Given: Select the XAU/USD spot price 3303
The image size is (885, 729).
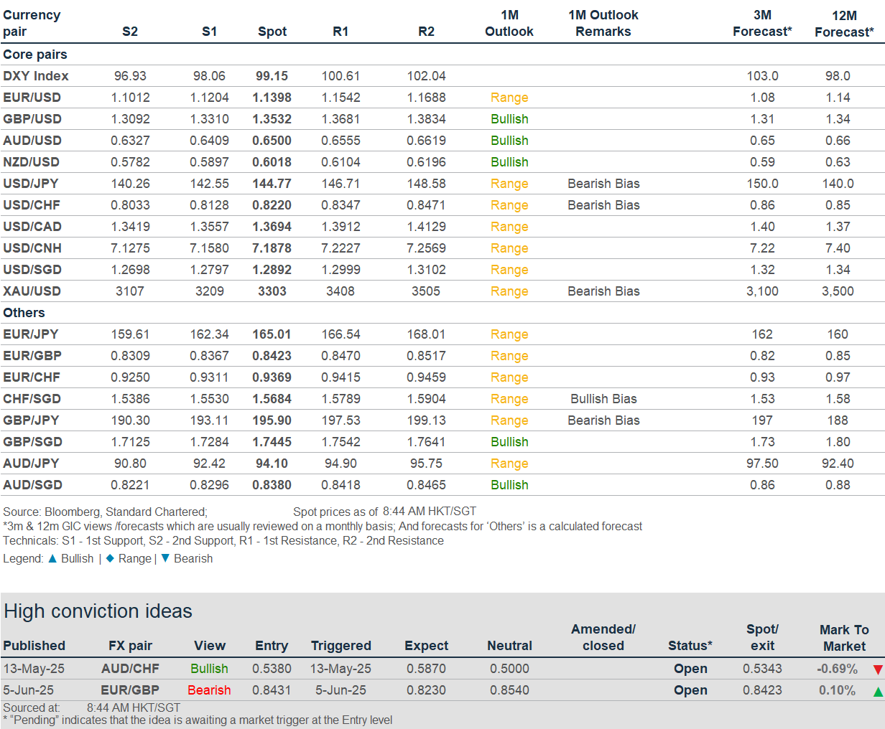Looking at the screenshot, I should point(272,291).
